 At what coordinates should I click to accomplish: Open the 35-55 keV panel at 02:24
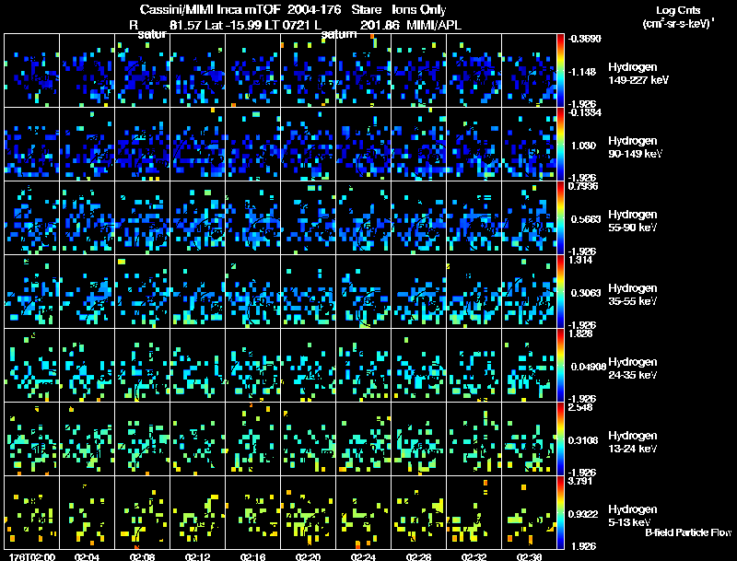[363, 292]
